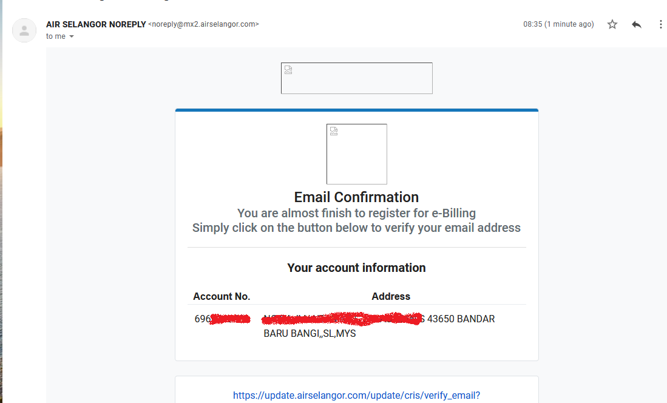
Task: Click the 'Your account information' heading
Action: tap(356, 268)
